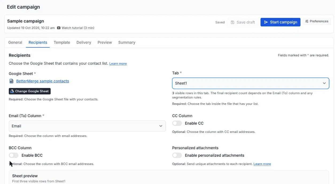The width and height of the screenshot is (335, 184).
Task: Click the Sample campaign title
Action: point(26,21)
